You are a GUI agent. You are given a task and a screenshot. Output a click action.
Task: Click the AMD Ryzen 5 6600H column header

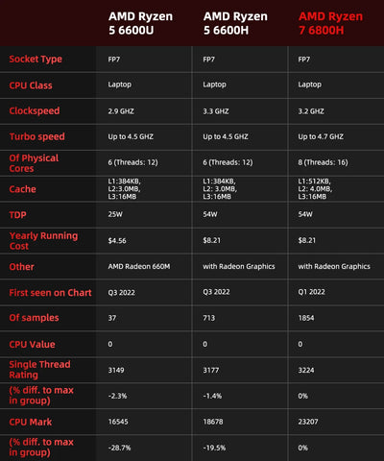point(235,23)
